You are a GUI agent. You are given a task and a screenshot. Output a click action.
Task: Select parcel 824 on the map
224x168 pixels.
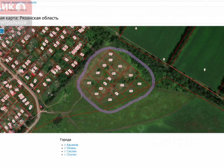pyautogui.click(x=17, y=90)
